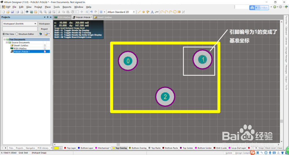This screenshot has width=289, height=155.
Task: Click the cut scissors icon
Action: click(x=59, y=12)
